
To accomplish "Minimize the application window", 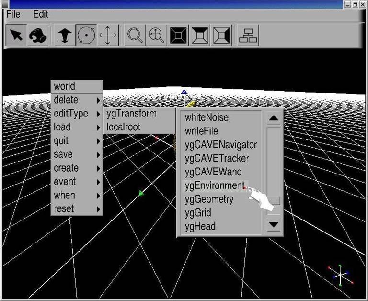I will pyautogui.click(x=348, y=4).
